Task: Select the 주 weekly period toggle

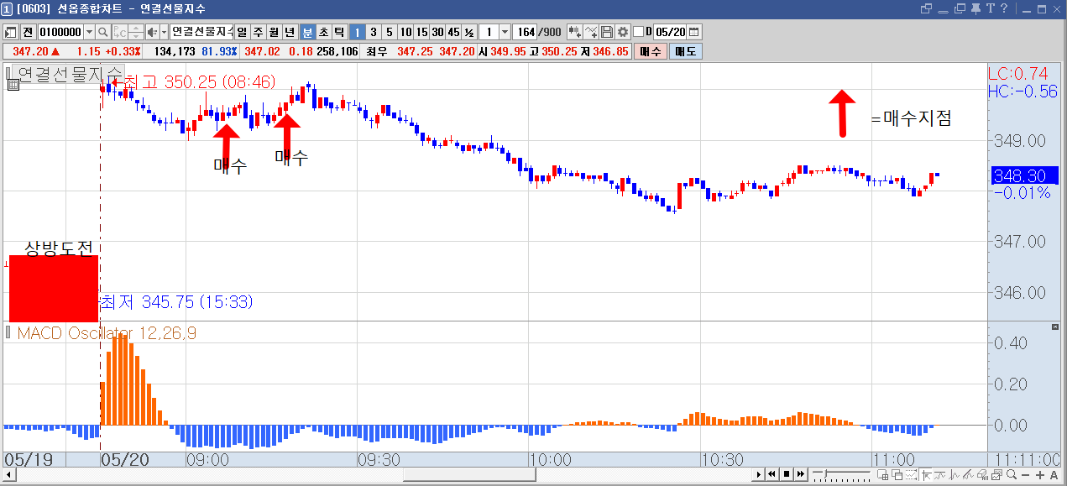Action: pyautogui.click(x=258, y=32)
